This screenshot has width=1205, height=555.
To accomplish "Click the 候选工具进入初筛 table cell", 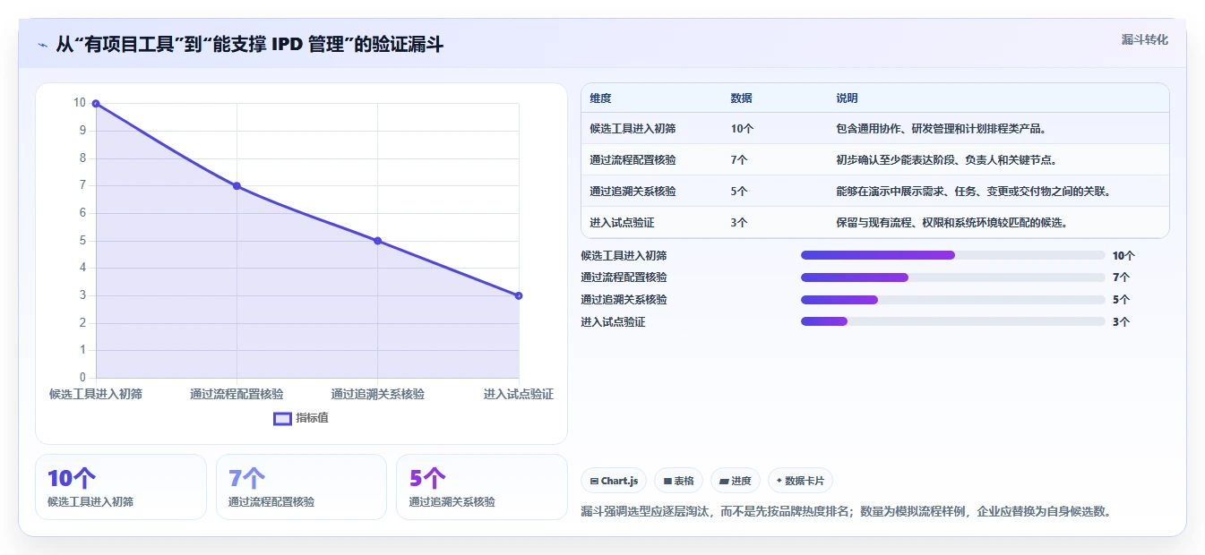I will tap(633, 129).
